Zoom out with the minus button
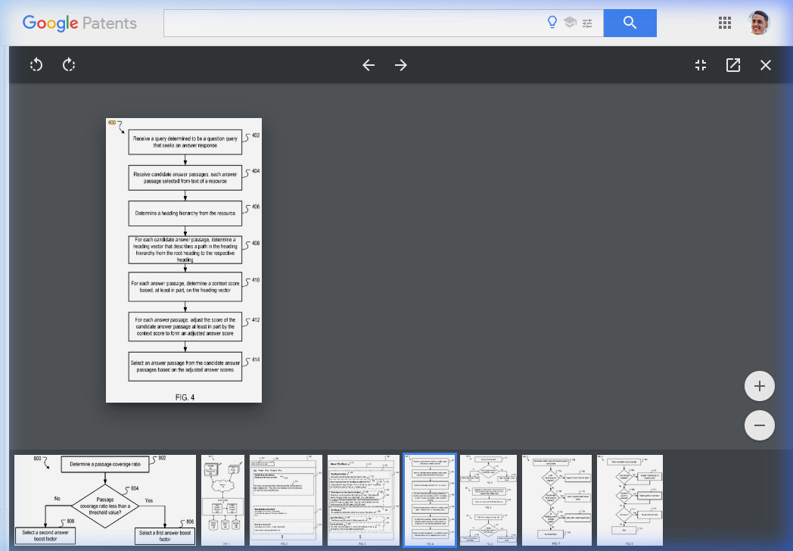Image resolution: width=793 pixels, height=551 pixels. click(759, 425)
